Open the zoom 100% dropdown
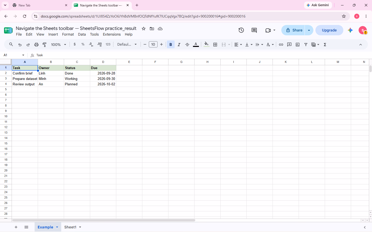The image size is (372, 232). pyautogui.click(x=59, y=45)
